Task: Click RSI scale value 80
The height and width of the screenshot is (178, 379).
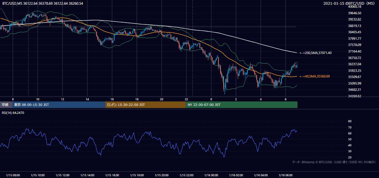Action: coord(350,121)
